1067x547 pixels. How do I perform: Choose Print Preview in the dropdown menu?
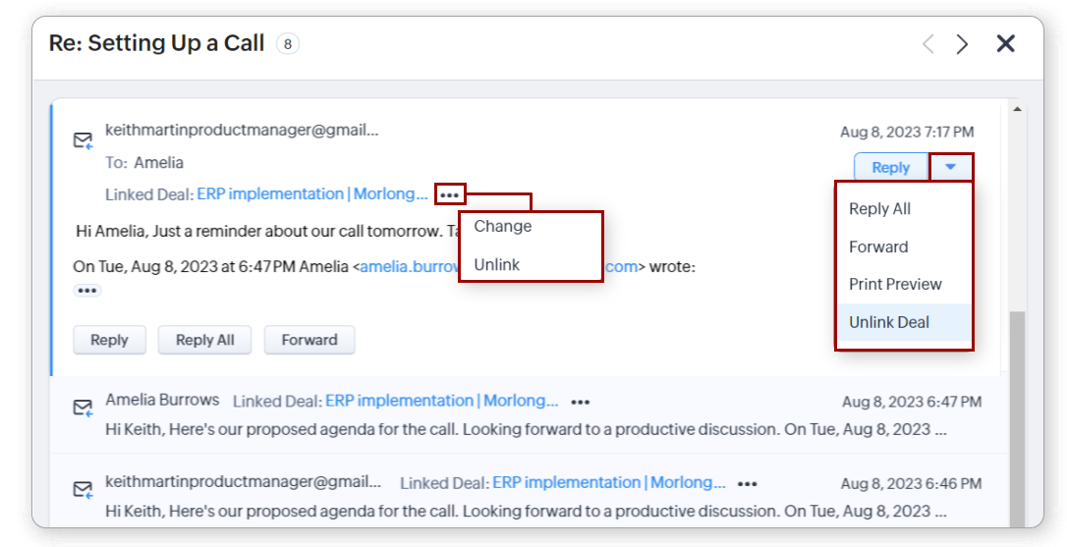point(895,285)
